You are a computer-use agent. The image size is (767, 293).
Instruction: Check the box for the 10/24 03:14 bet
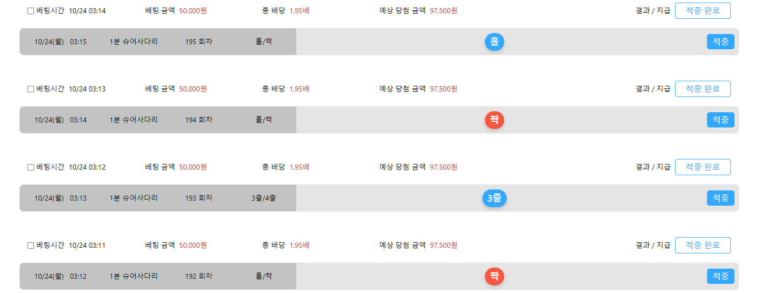(30, 11)
